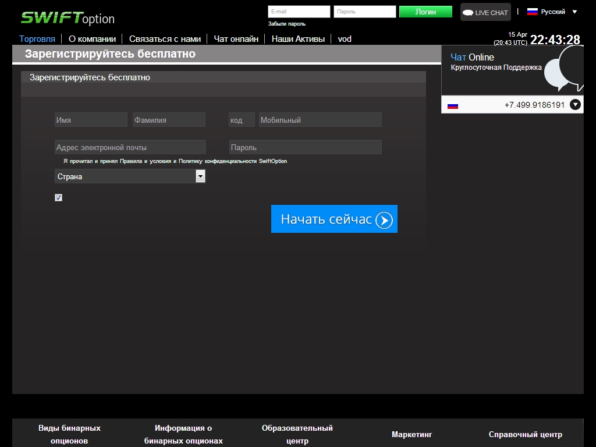Viewport: 596px width, 447px height.
Task: Open the Страна country dropdown
Action: coord(130,176)
